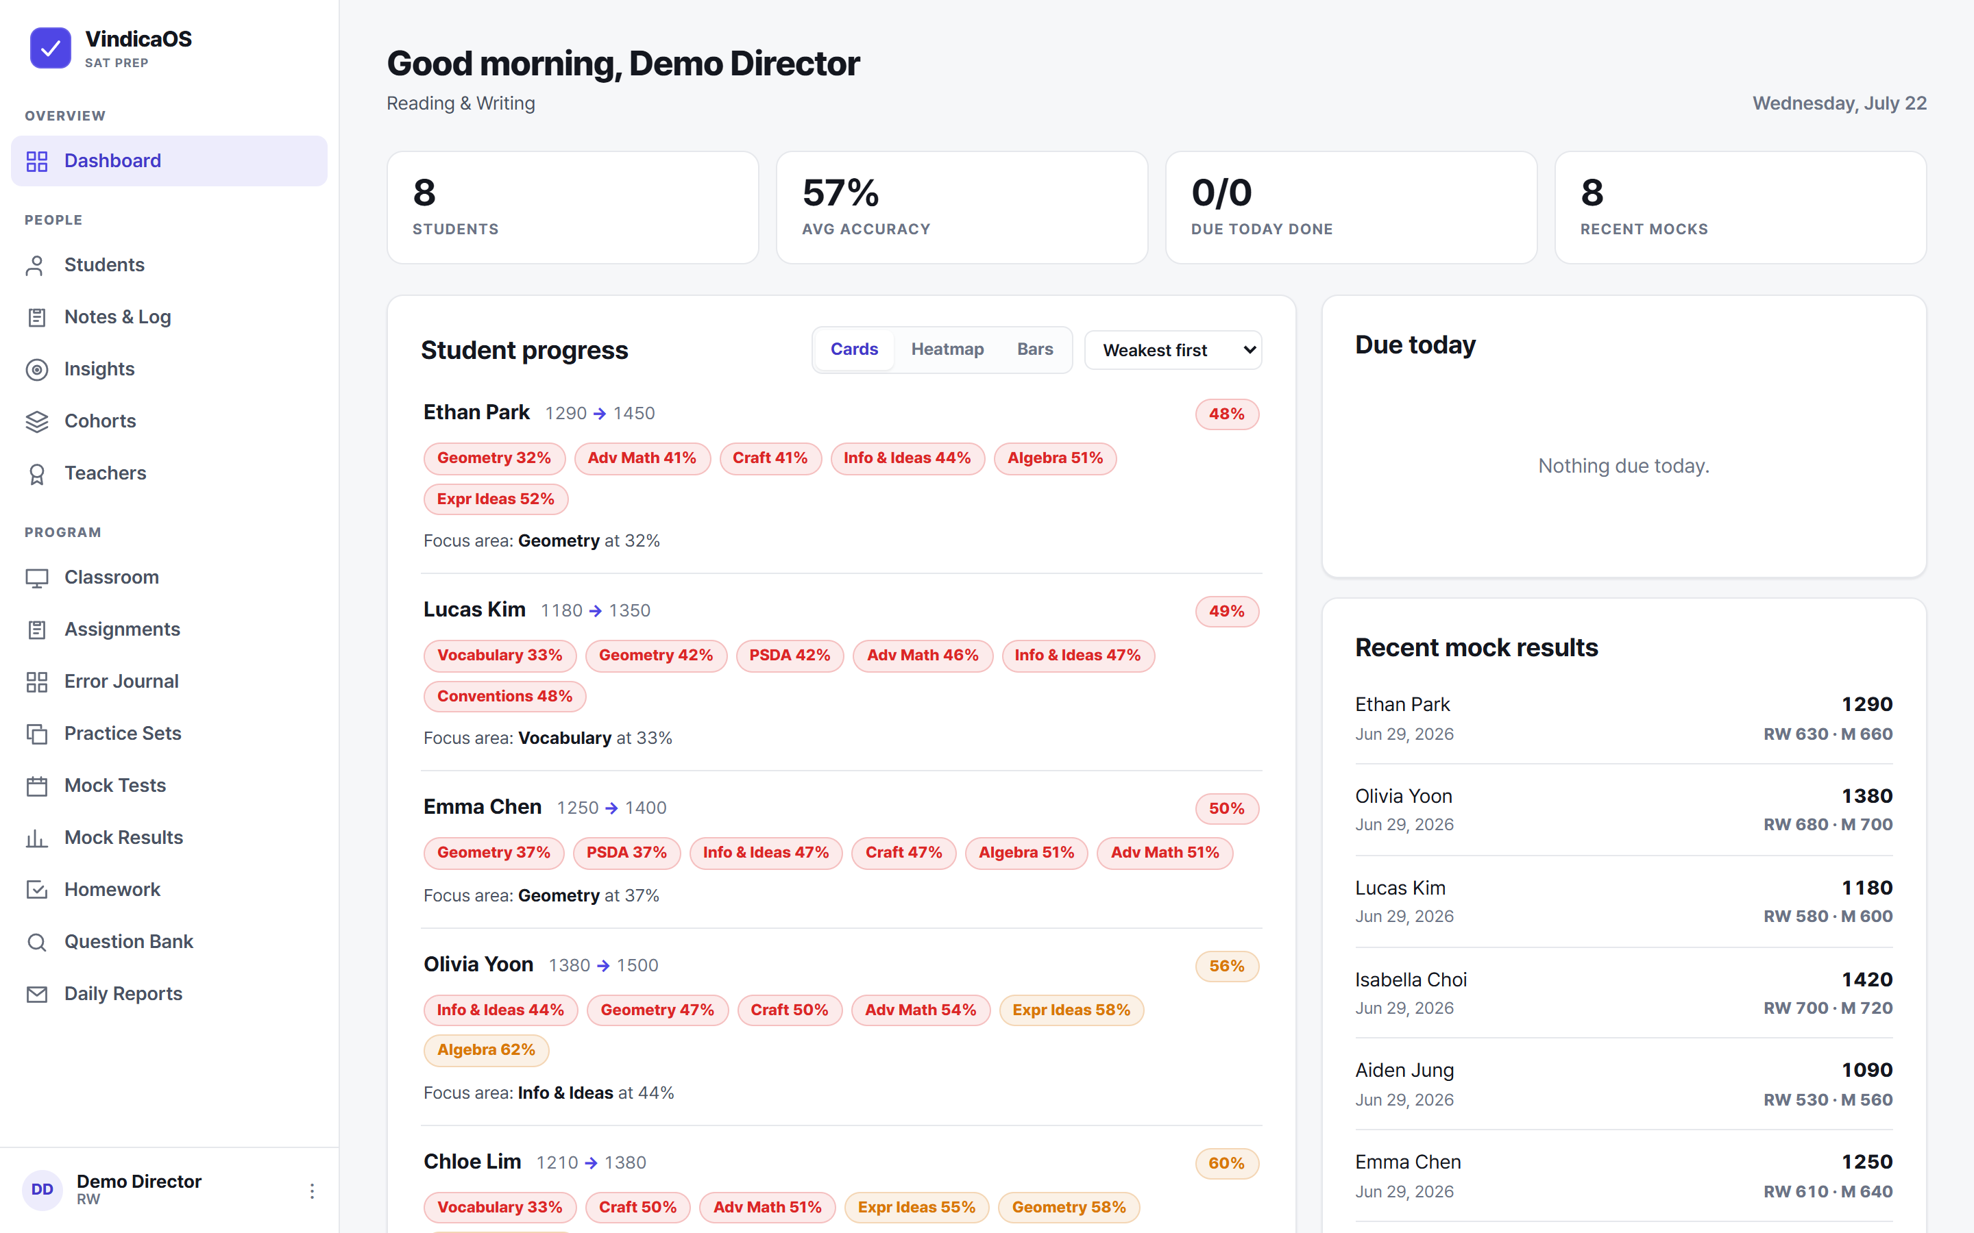Open Mock Results page
This screenshot has height=1233, width=1974.
[x=169, y=838]
